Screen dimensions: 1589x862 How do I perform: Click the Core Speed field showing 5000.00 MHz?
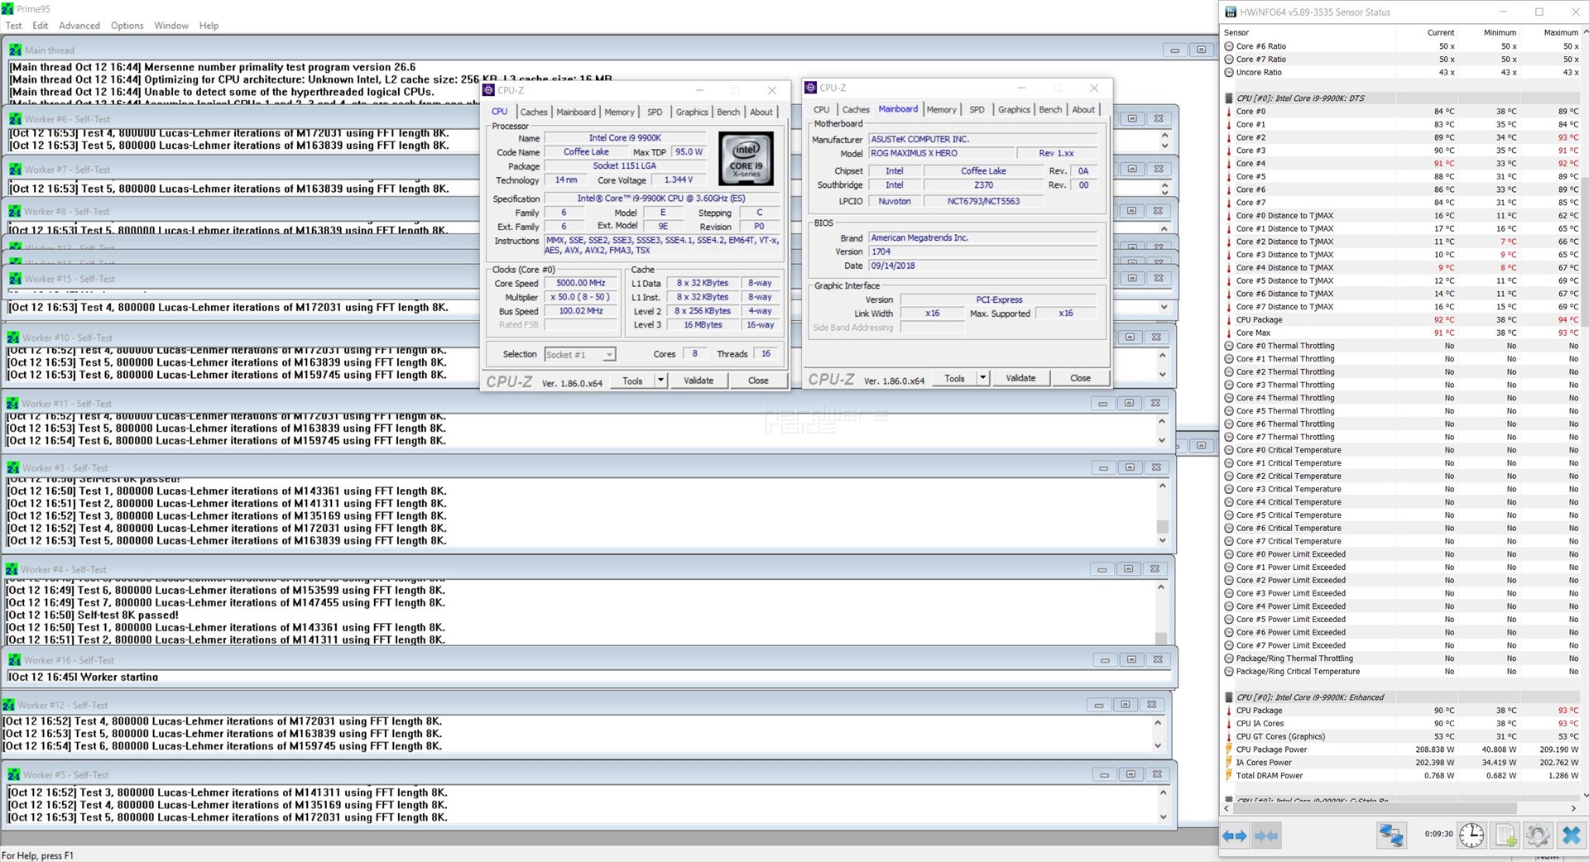click(581, 283)
